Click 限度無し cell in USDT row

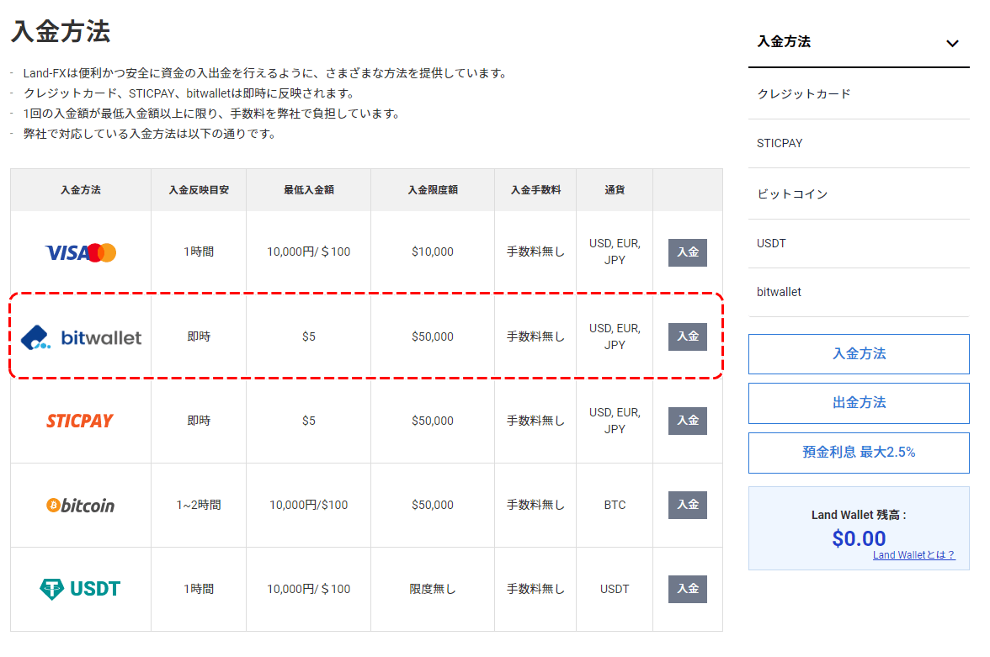[x=433, y=589]
